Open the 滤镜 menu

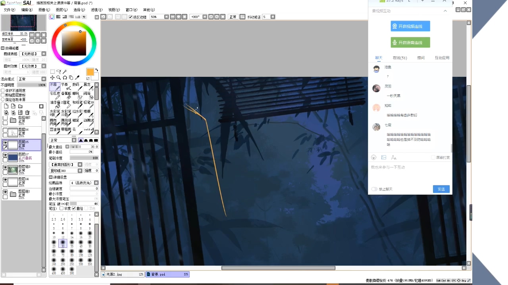coord(96,10)
